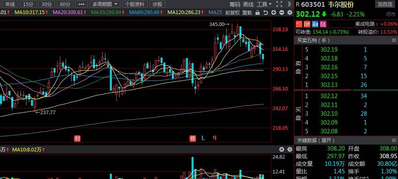The height and width of the screenshot is (179, 398).
Task: Zoom out chart with minus icon
Action: (x=281, y=13)
